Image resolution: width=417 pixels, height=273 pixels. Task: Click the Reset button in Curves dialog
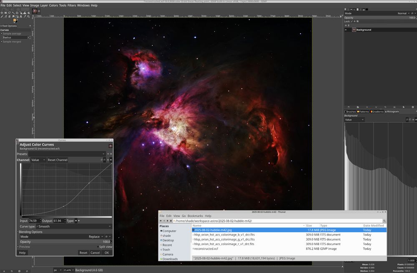click(83, 253)
